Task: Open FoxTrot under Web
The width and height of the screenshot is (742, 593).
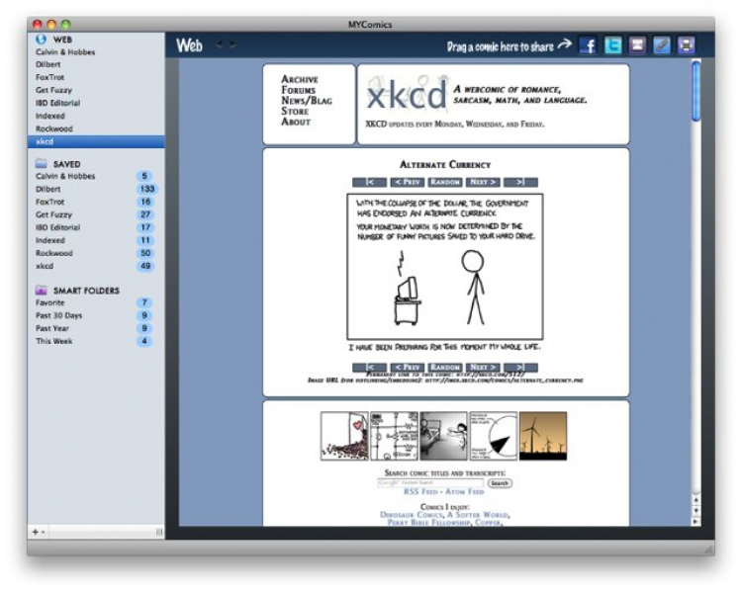Action: click(49, 77)
